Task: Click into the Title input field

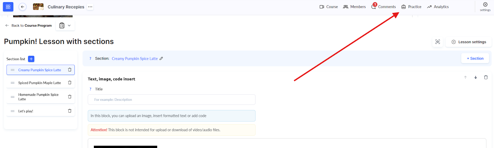Action: [171, 100]
